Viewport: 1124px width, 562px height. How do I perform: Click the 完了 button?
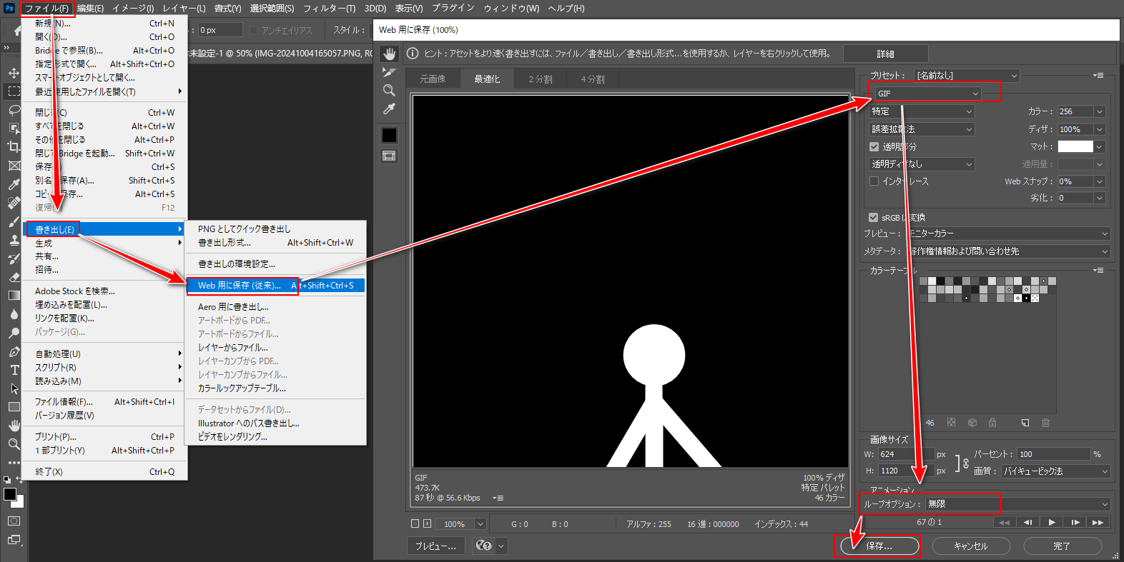point(1062,546)
